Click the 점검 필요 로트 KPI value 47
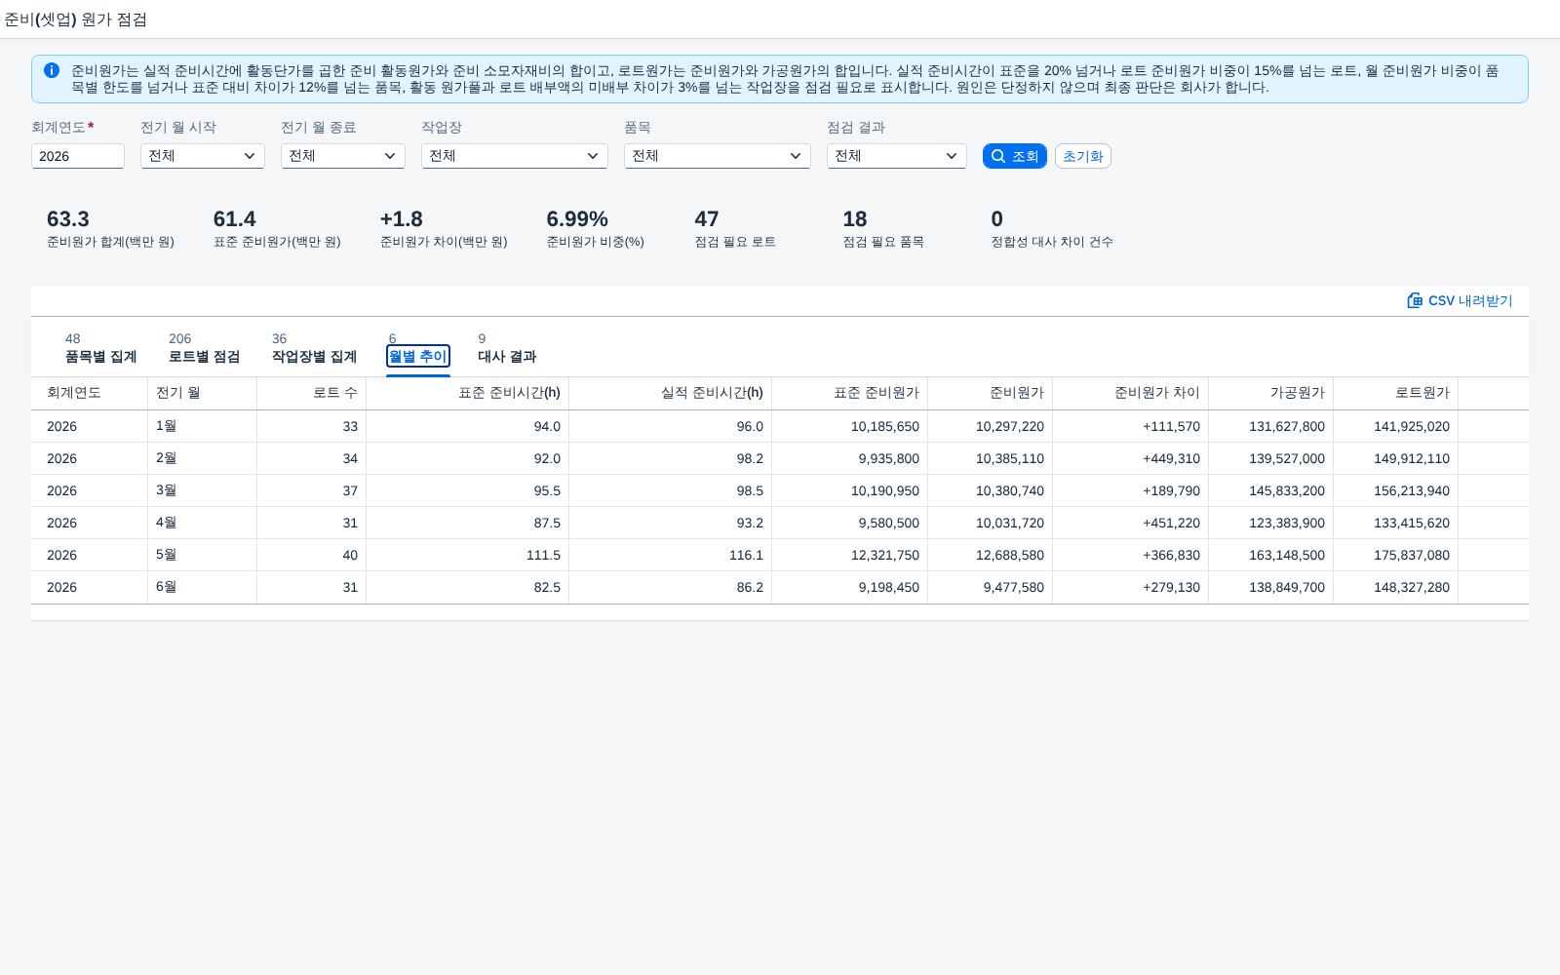Viewport: 1560px width, 975px height. point(706,219)
